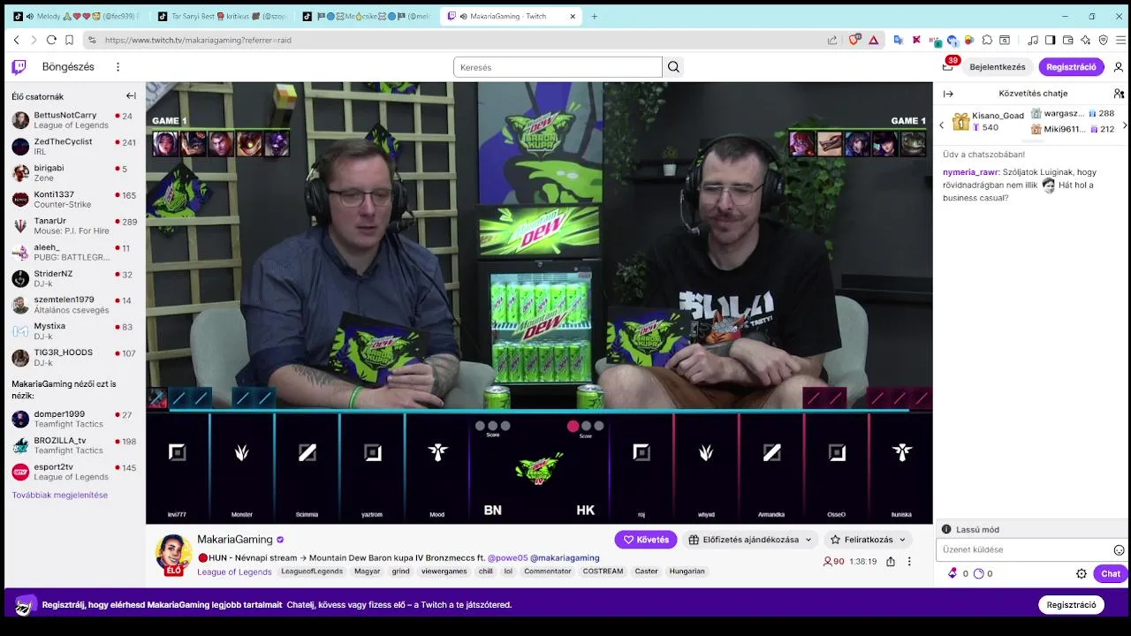Image resolution: width=1131 pixels, height=636 pixels.
Task: Collapse the stream chat panel arrow
Action: [x=948, y=94]
